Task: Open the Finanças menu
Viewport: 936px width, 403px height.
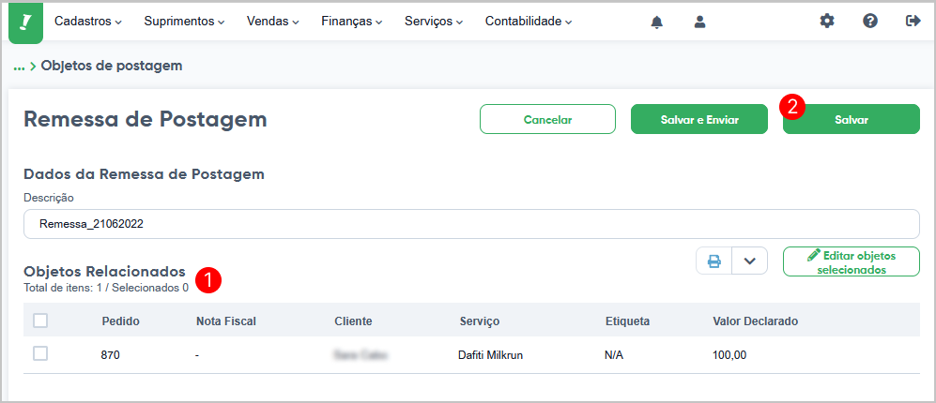Action: (x=352, y=22)
